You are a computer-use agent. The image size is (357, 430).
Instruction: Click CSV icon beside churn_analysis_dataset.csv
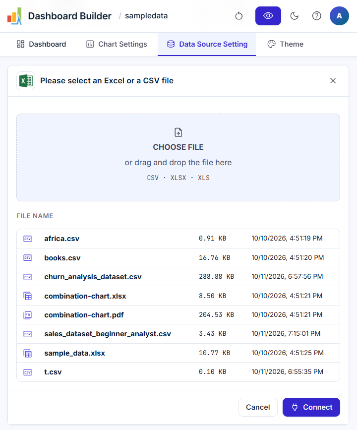(27, 277)
